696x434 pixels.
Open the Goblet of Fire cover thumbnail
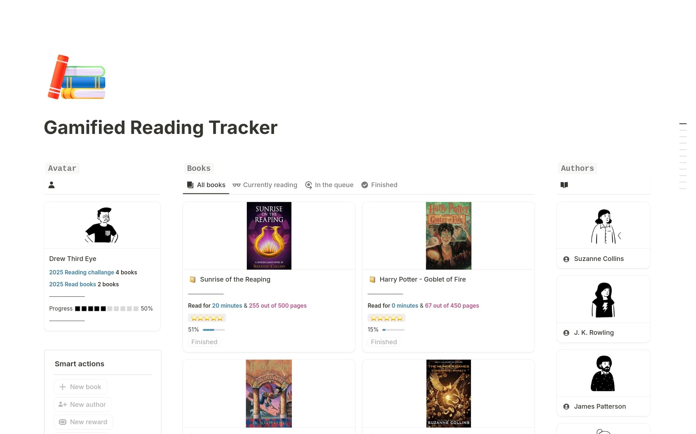tap(448, 235)
